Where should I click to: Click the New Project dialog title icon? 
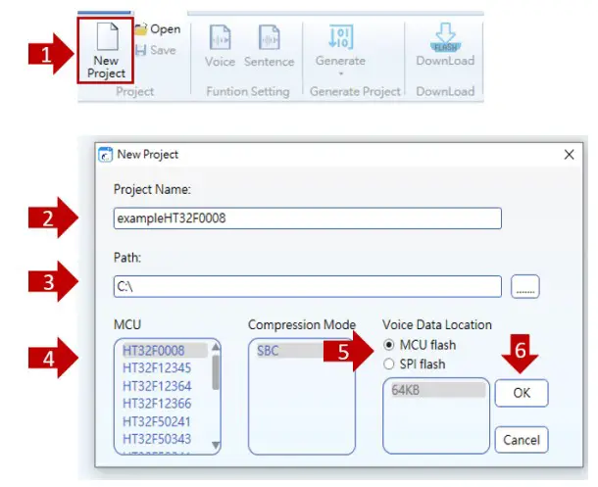[105, 155]
